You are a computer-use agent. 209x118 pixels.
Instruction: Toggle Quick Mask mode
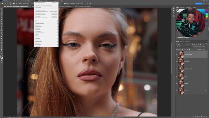tap(2, 60)
